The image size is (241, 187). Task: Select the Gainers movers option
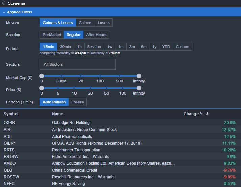pos(85,23)
